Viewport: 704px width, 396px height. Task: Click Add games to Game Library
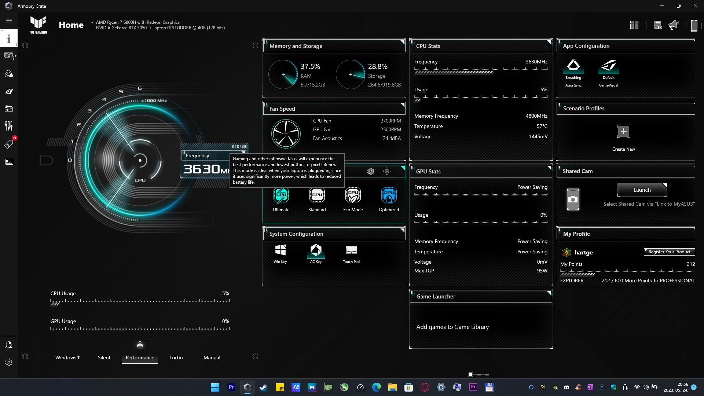pos(452,327)
